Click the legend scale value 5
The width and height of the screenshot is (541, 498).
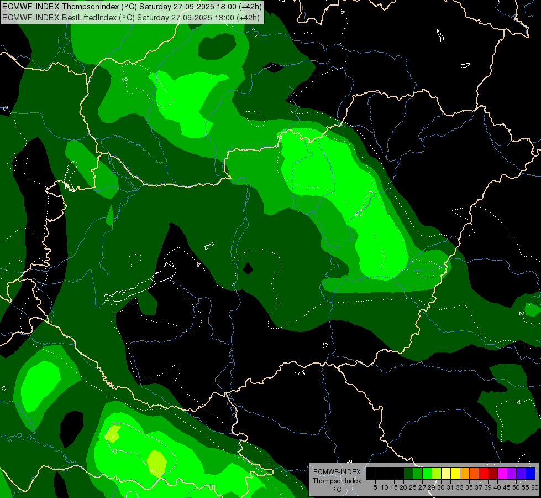[375, 487]
